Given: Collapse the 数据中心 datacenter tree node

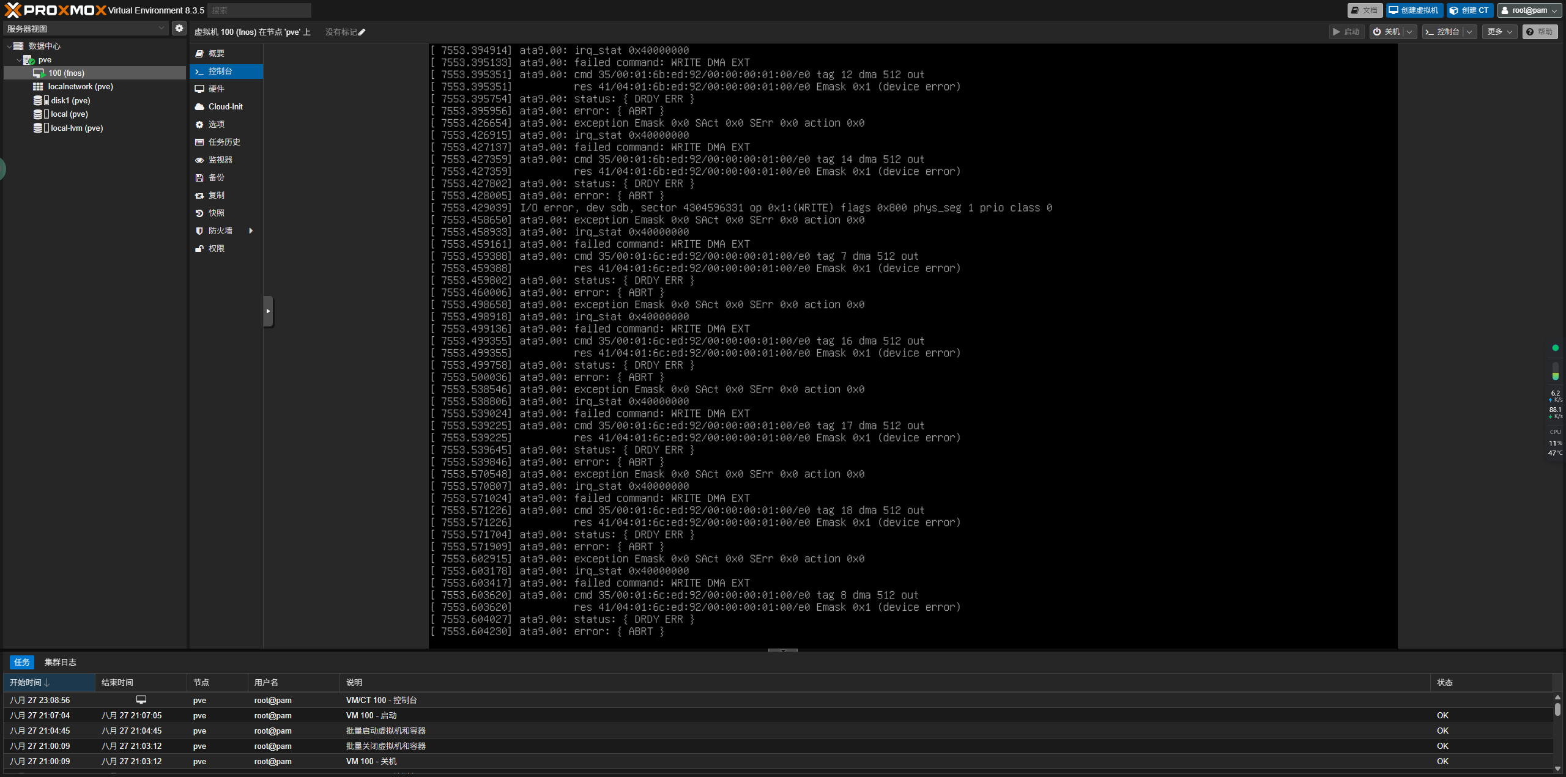Looking at the screenshot, I should (x=9, y=46).
